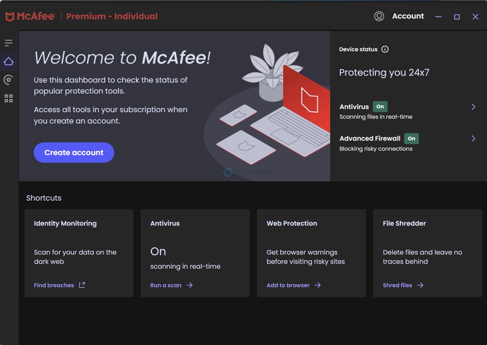The image size is (487, 345).
Task: Click the Create account button
Action: [74, 153]
